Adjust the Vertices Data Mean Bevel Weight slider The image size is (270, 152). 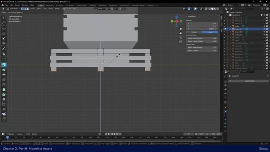[202, 38]
